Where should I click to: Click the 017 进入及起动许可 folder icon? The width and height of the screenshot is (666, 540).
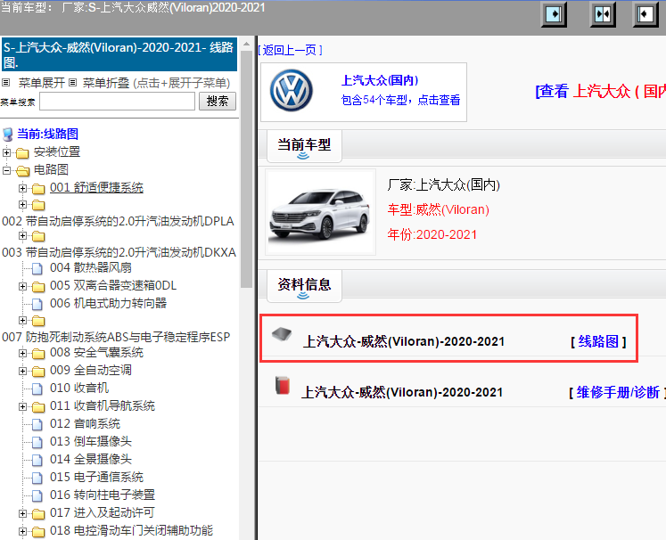point(38,513)
